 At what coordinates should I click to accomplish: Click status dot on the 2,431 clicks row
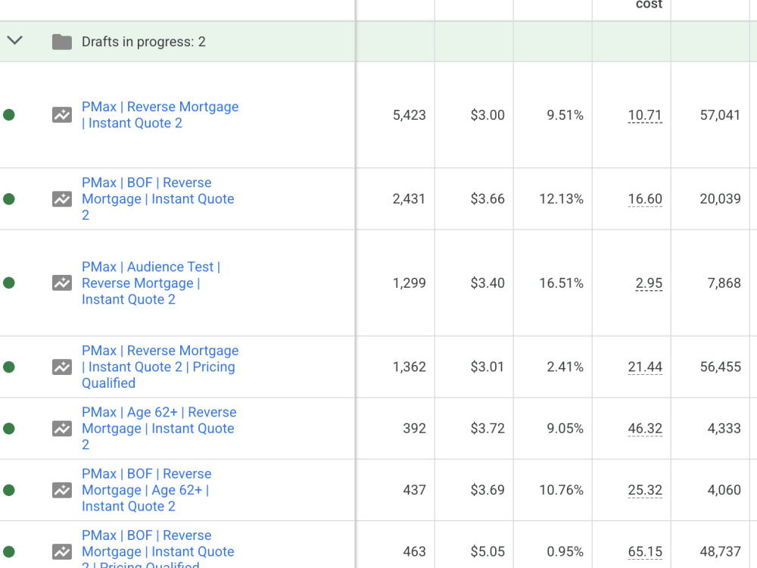click(x=8, y=199)
